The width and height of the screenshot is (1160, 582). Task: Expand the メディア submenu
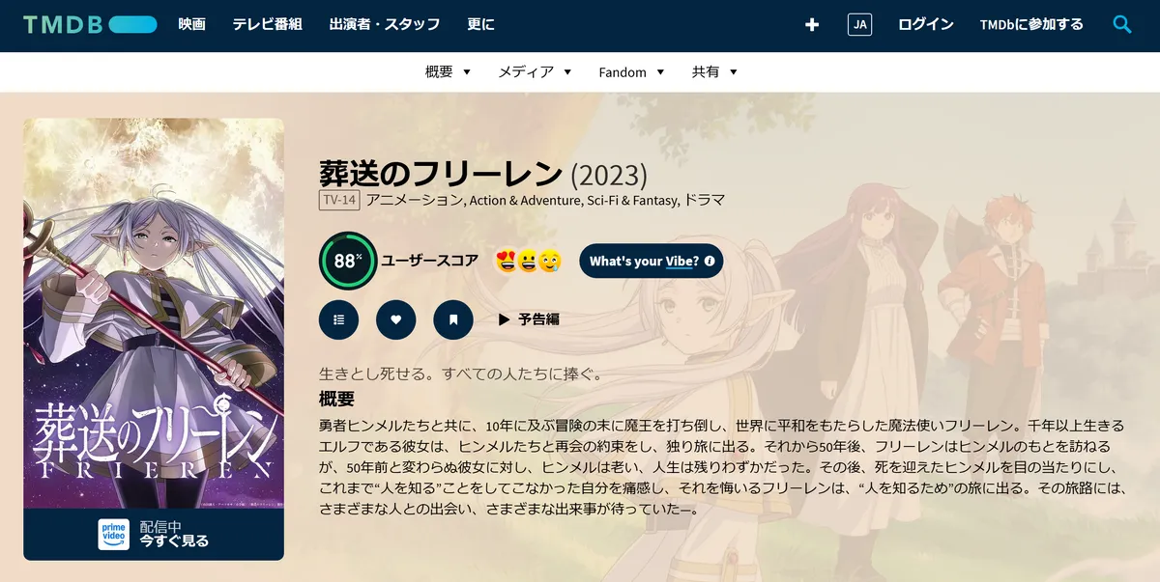coord(535,72)
